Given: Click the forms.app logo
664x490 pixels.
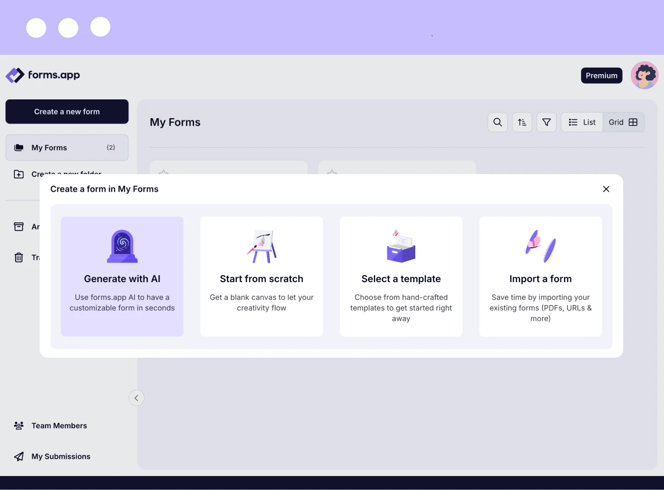Looking at the screenshot, I should click(x=43, y=75).
